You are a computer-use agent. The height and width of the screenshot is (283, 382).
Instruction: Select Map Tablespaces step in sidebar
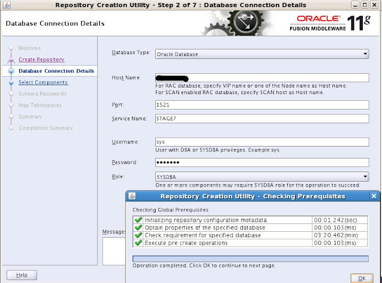(40, 105)
